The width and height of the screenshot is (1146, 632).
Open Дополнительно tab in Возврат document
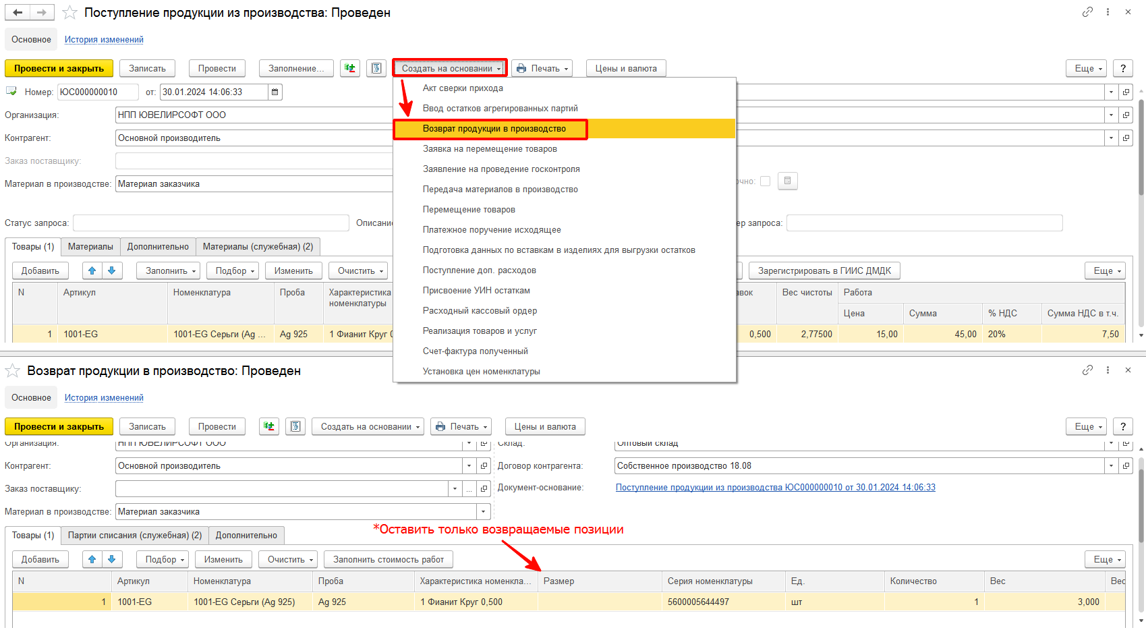(246, 536)
